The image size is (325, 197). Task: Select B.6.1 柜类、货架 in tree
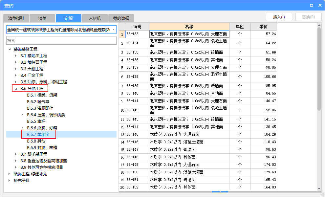click(x=42, y=95)
